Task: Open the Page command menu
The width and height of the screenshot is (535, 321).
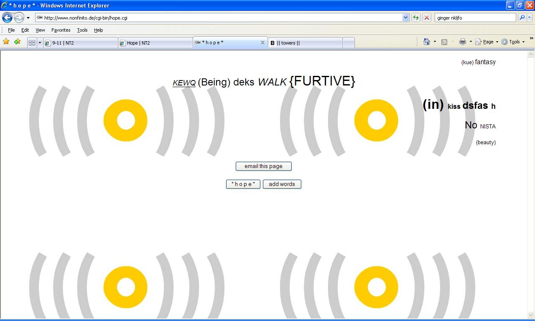Action: (487, 42)
